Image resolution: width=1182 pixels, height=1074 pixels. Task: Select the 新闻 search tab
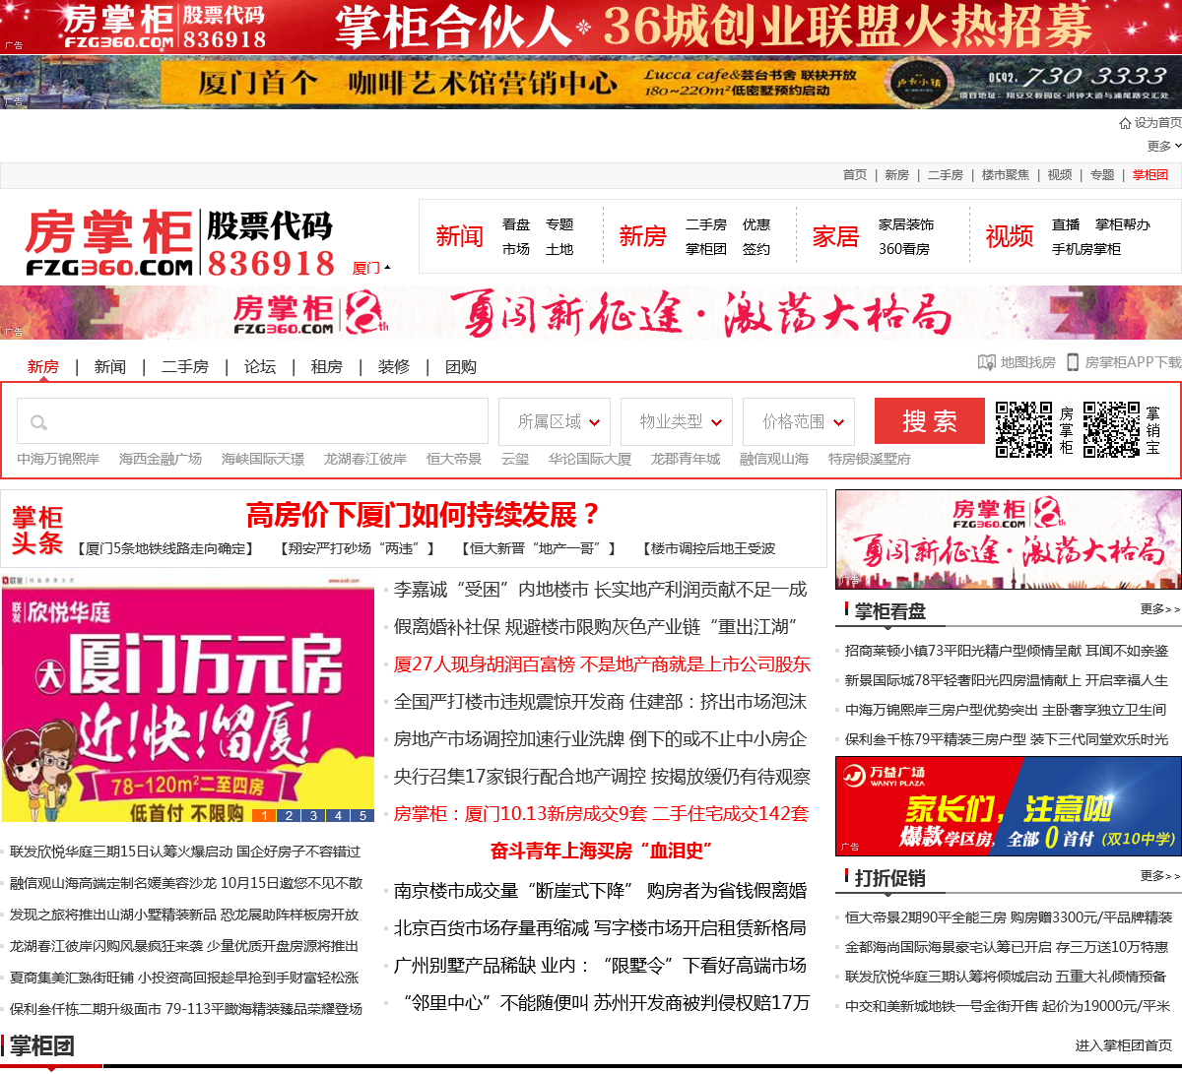[110, 366]
